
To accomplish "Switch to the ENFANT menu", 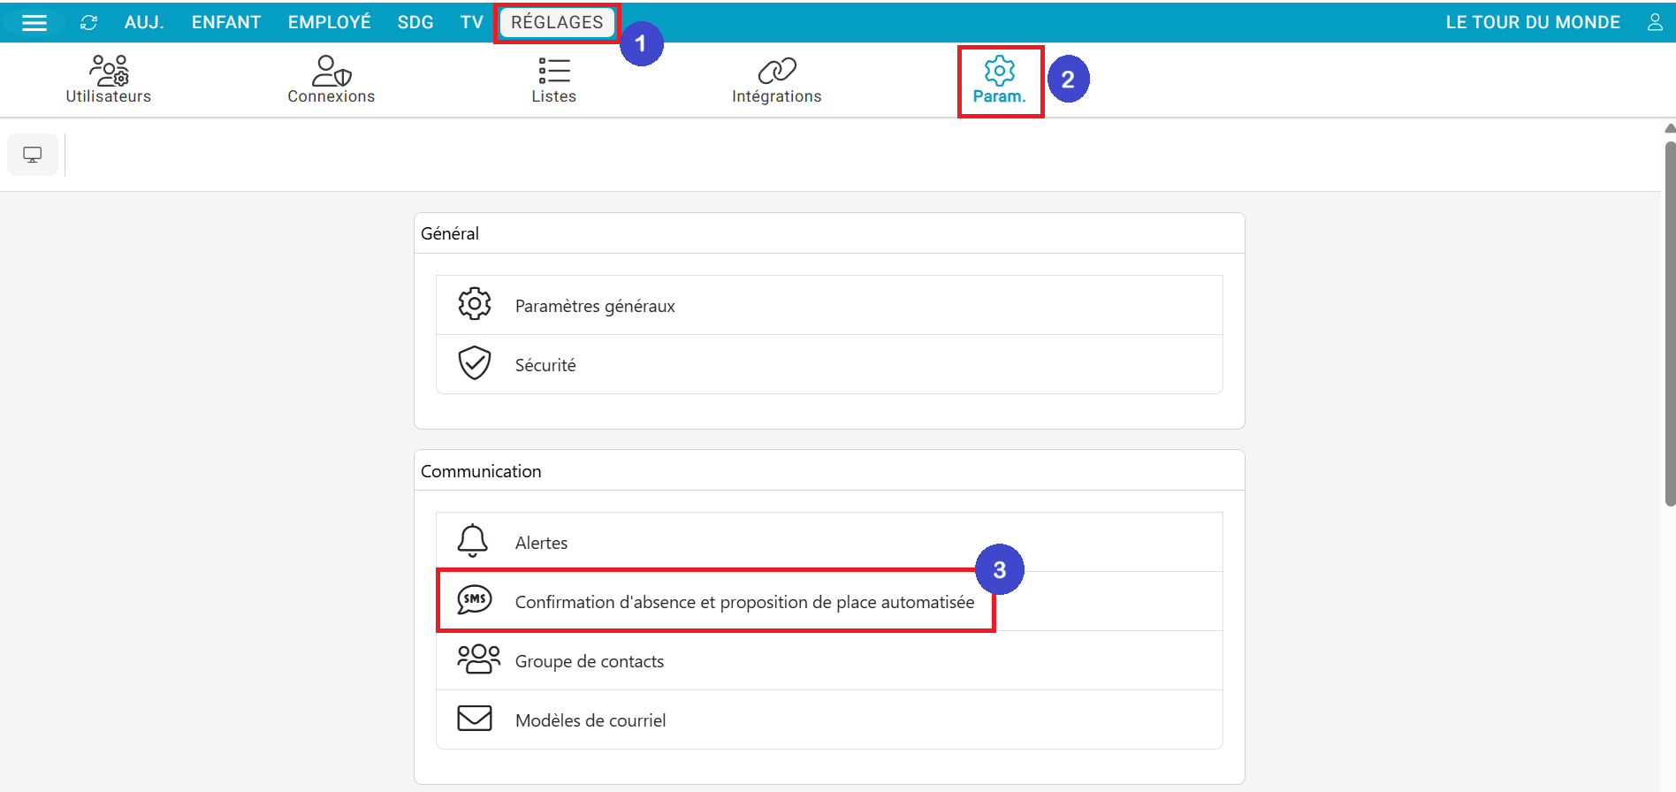I will pyautogui.click(x=226, y=22).
